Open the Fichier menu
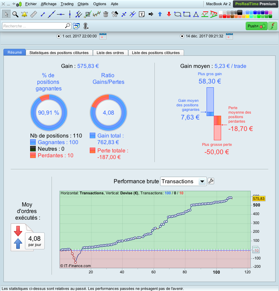Image resolution: width=279 pixels, height=291 pixels. point(31,4)
